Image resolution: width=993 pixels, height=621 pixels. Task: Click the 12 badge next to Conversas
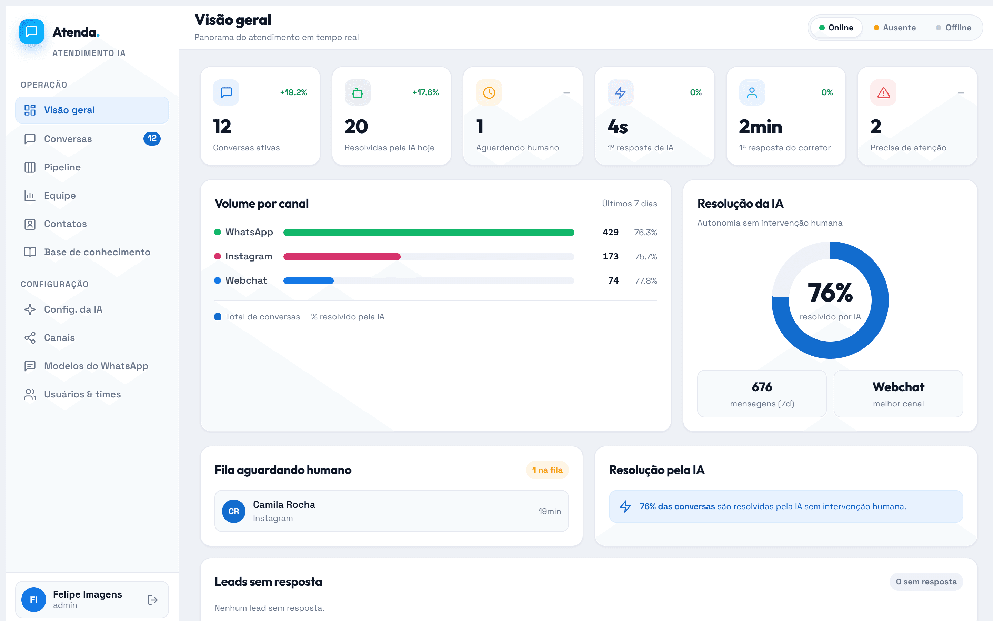pos(152,138)
